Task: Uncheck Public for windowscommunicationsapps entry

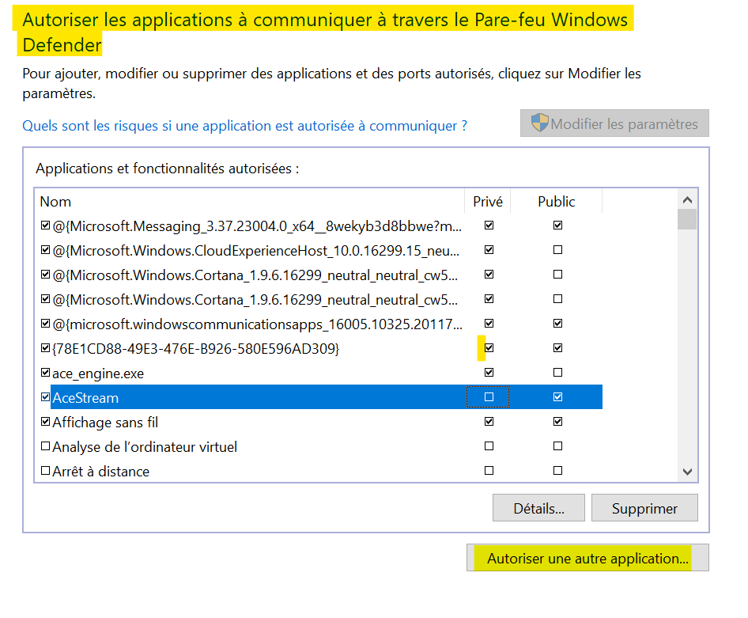Action: 557,323
